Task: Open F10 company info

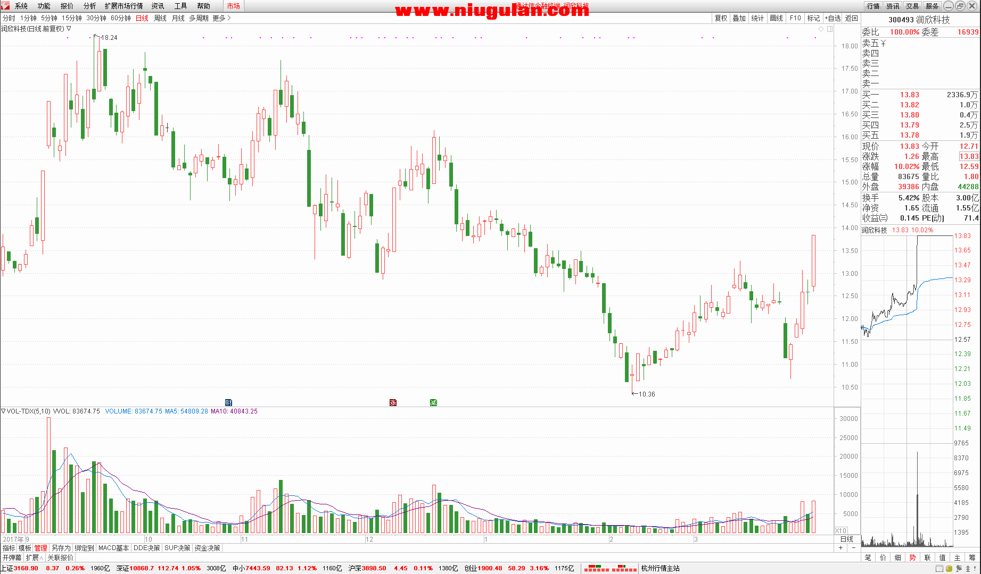Action: tap(795, 18)
